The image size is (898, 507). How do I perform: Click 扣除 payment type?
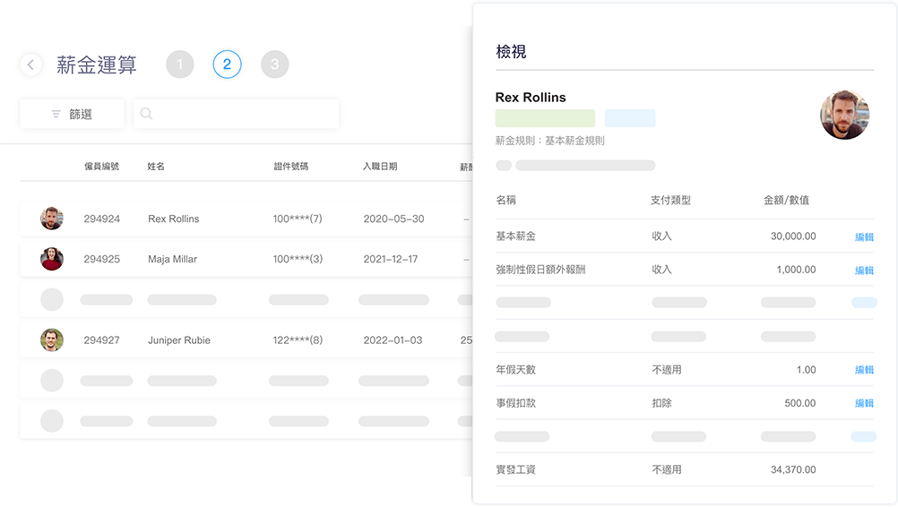[x=661, y=403]
